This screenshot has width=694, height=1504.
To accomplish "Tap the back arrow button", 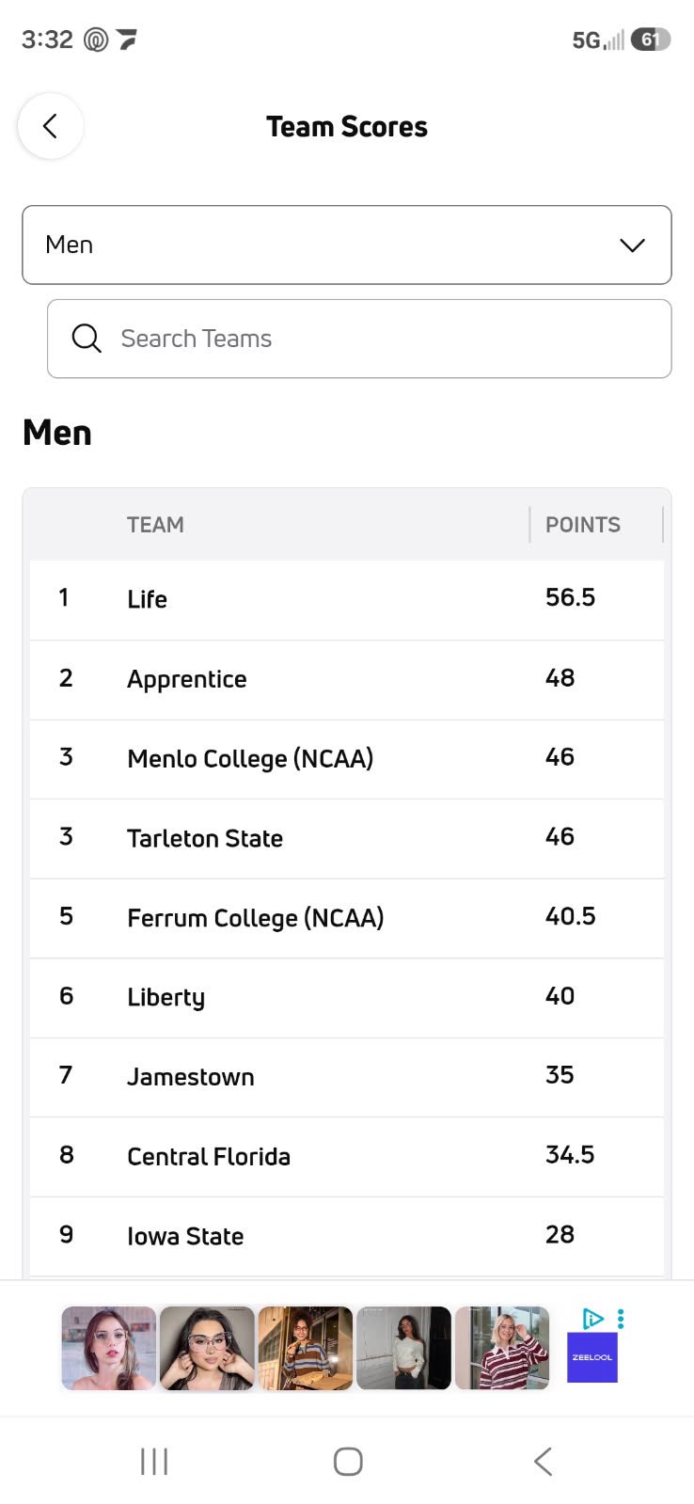I will point(51,126).
